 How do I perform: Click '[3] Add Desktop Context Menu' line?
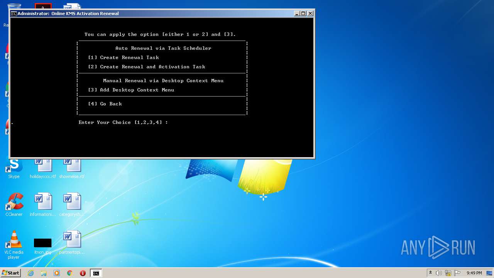pos(131,90)
